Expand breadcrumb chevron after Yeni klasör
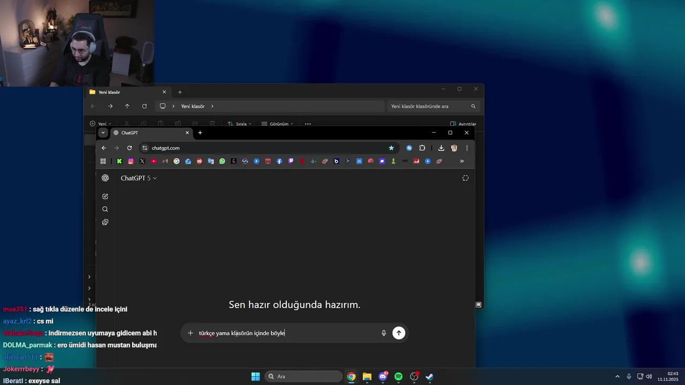Screen dimensions: 685x385 (212, 106)
